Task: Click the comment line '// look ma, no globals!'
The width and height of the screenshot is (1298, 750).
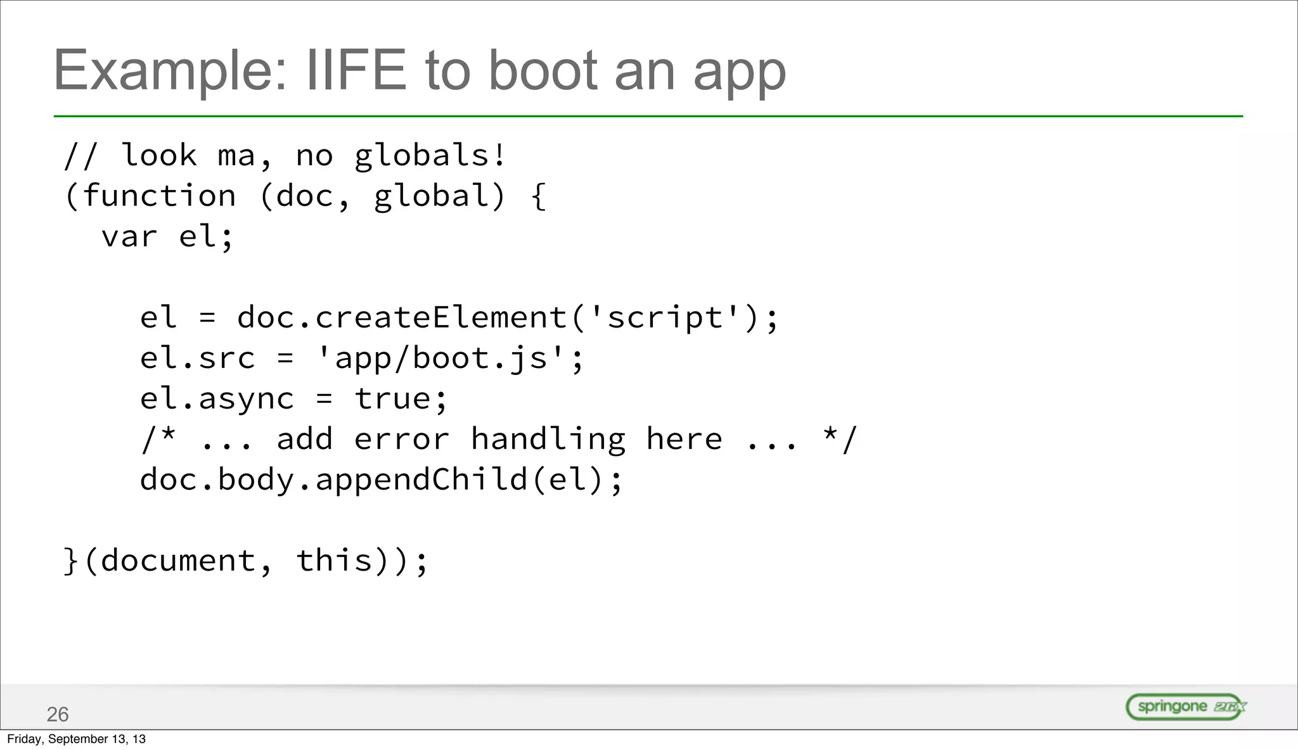Action: [285, 156]
